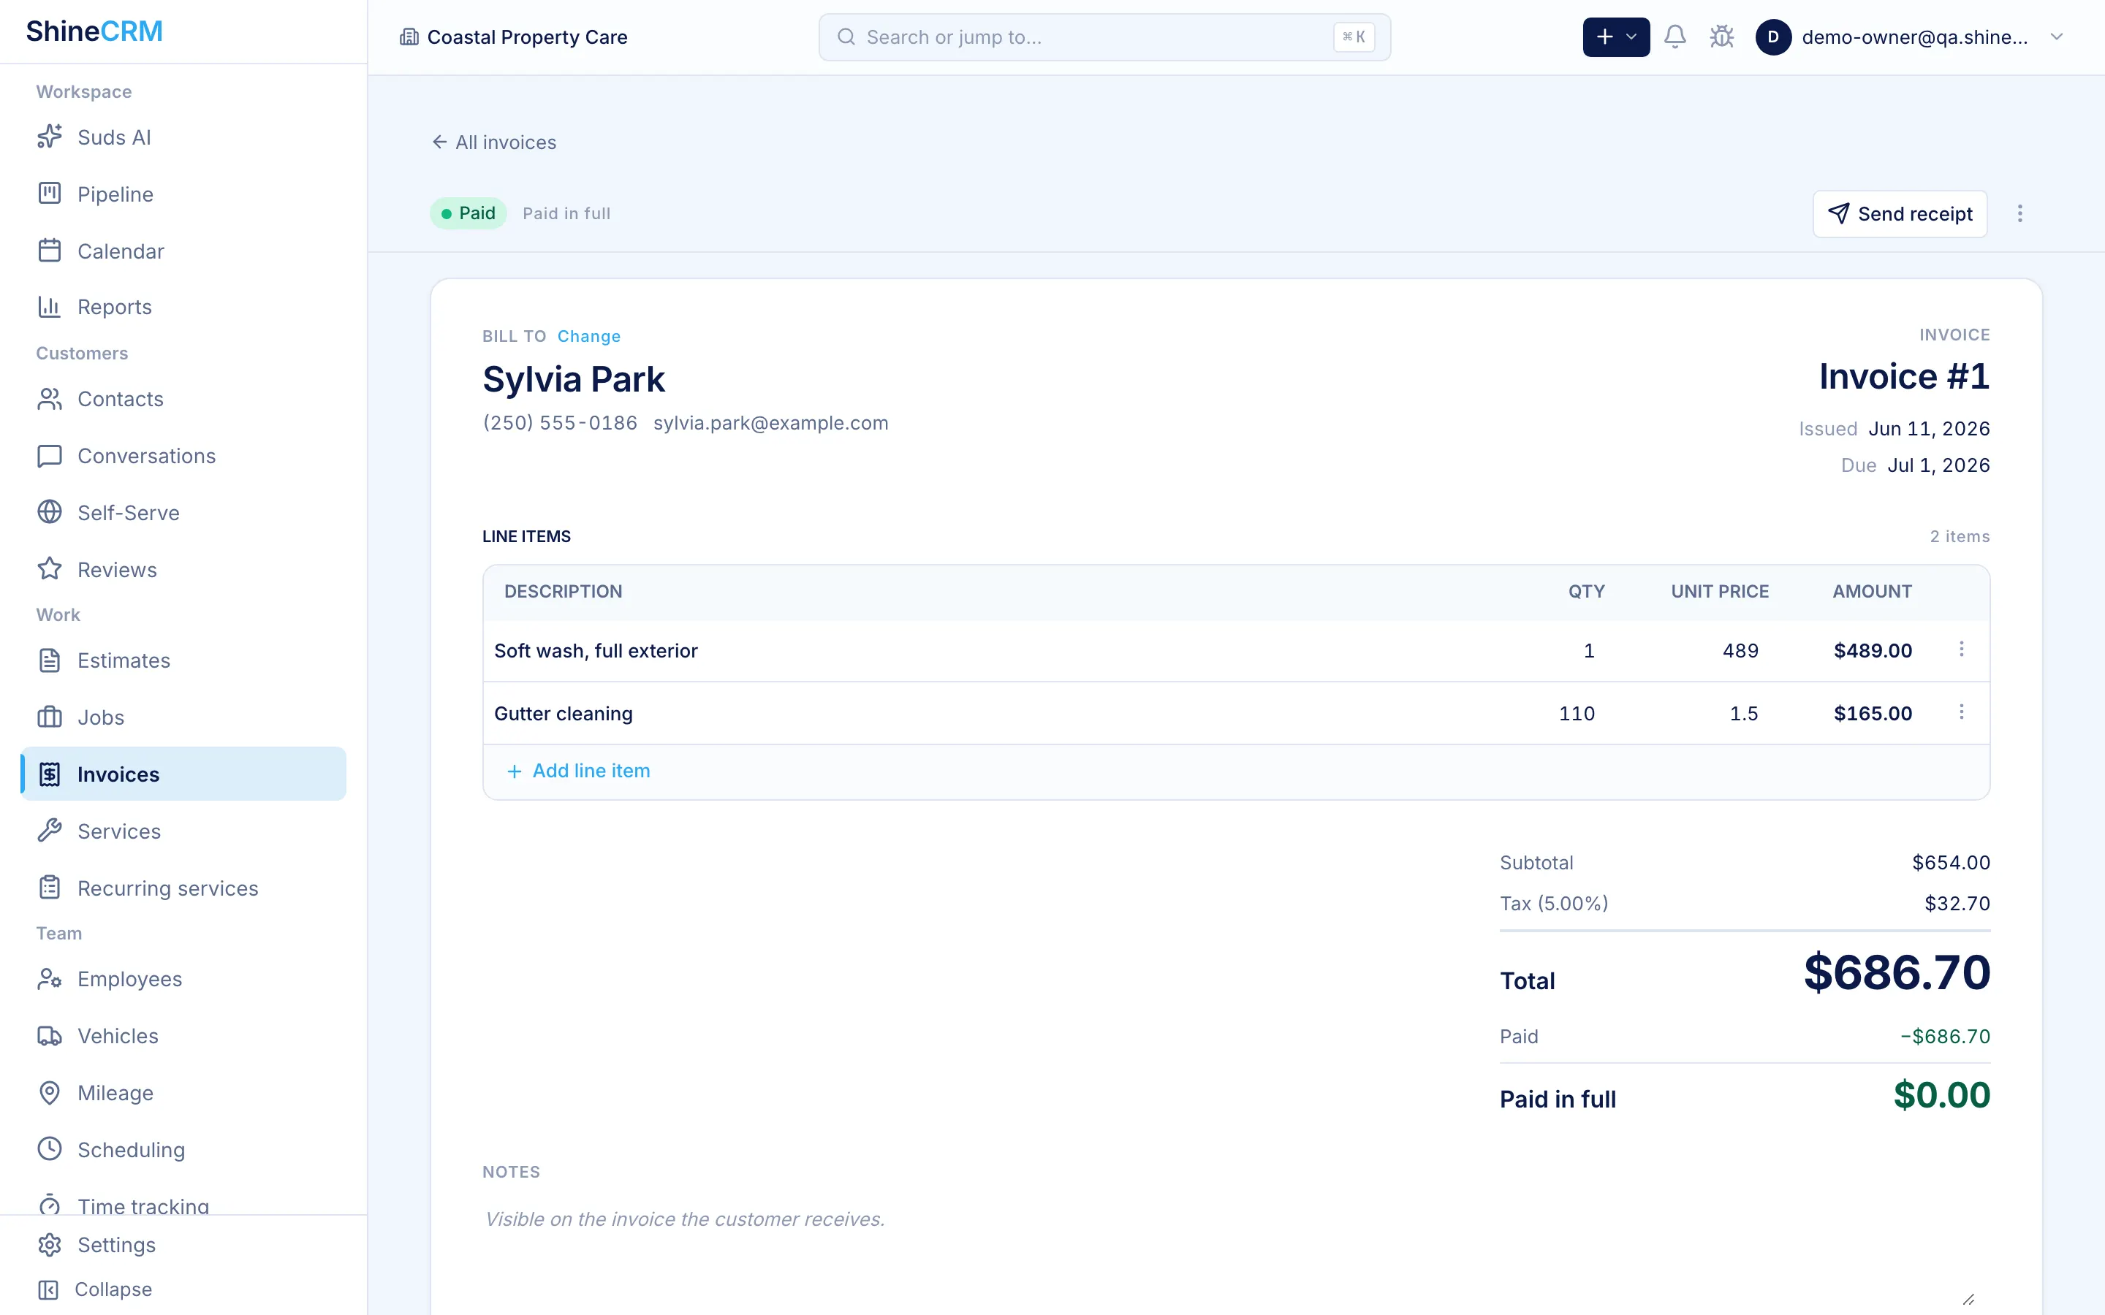2105x1315 pixels.
Task: Click into the invoice Notes text area
Action: coord(1235,1252)
